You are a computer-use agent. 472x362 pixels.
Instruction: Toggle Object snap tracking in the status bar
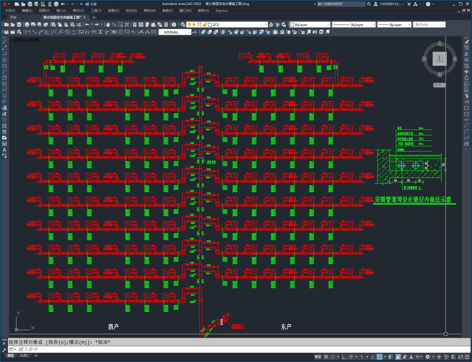point(373,357)
